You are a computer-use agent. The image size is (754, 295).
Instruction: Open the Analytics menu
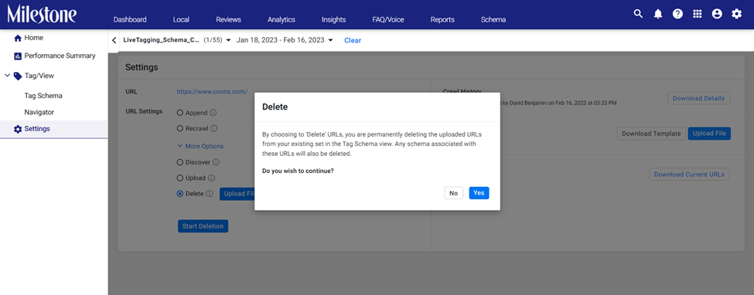click(281, 20)
